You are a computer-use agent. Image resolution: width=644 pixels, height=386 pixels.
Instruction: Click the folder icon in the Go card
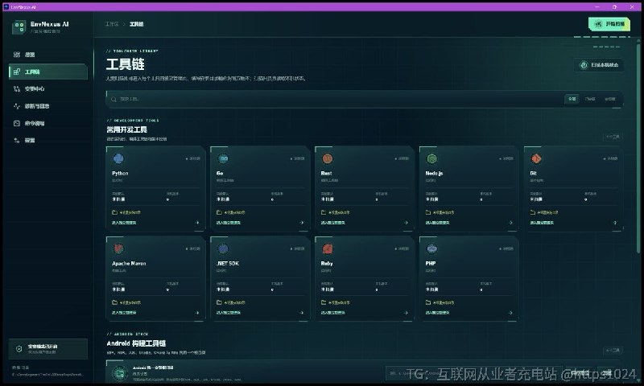[x=219, y=212]
